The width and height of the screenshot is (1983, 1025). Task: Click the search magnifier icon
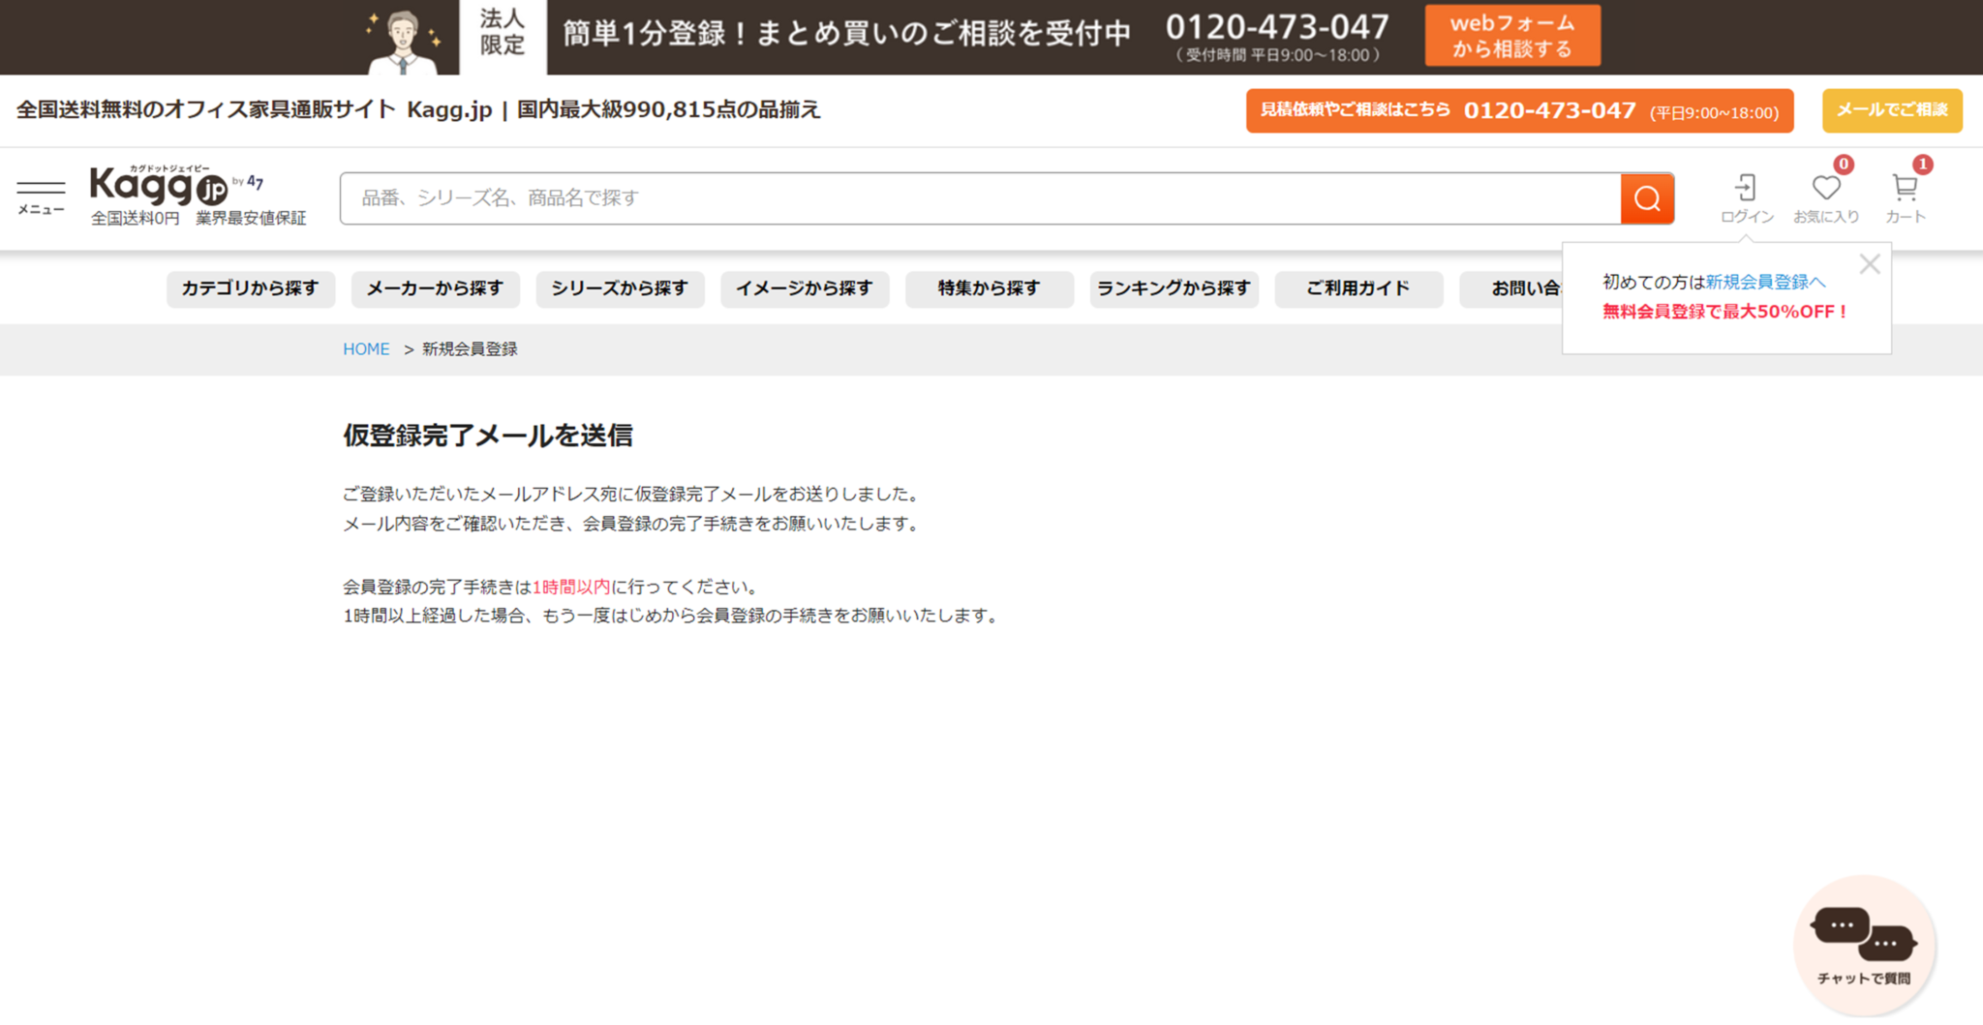[x=1646, y=197]
